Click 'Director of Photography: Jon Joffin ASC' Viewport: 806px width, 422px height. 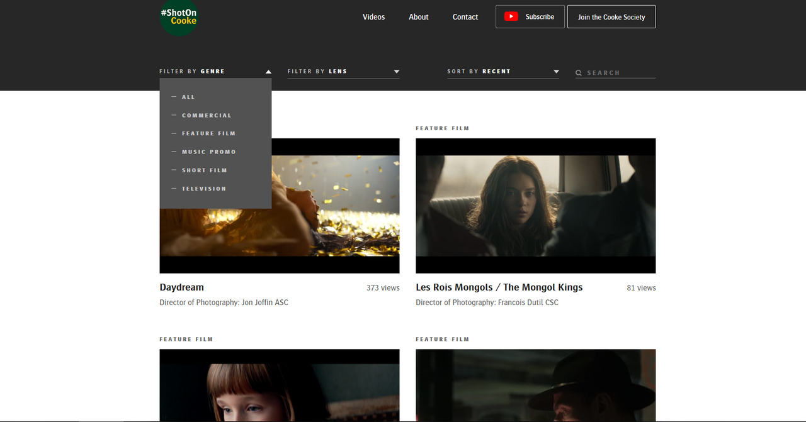pyautogui.click(x=224, y=303)
